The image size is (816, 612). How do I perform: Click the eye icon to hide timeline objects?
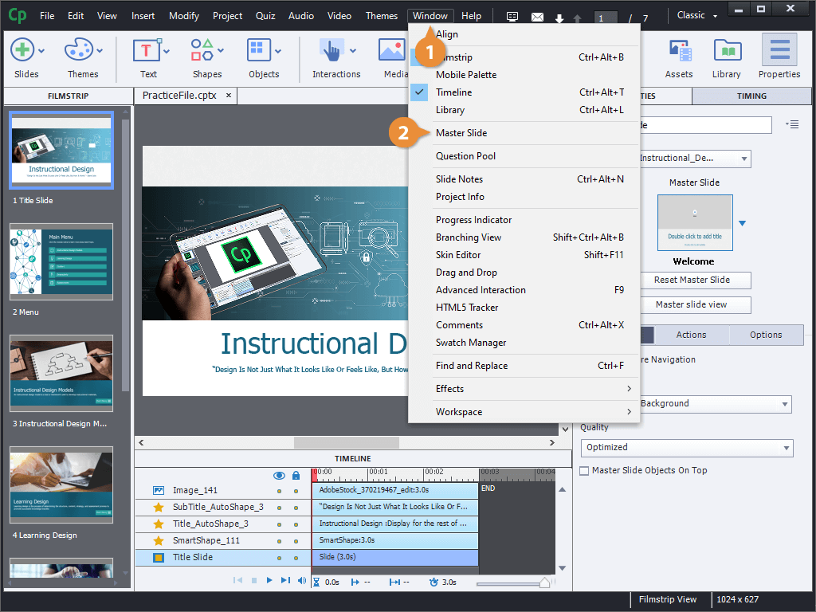coord(279,474)
